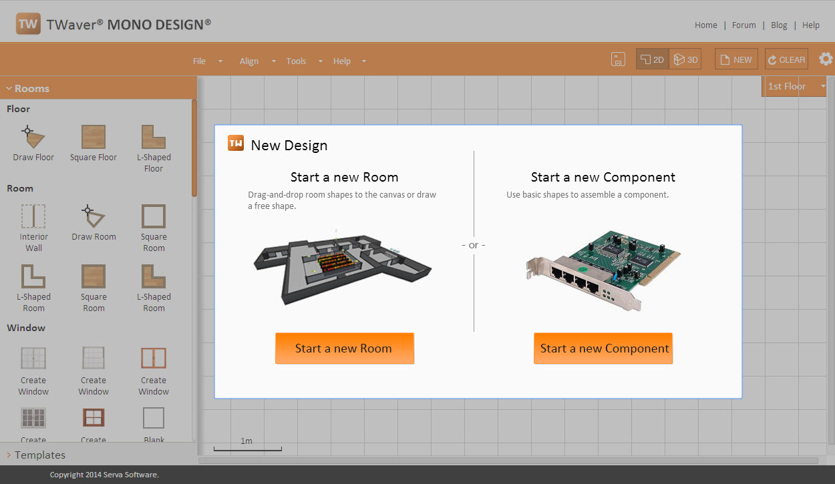This screenshot has width=835, height=484.
Task: Pick the Square Floor shape
Action: [x=94, y=144]
